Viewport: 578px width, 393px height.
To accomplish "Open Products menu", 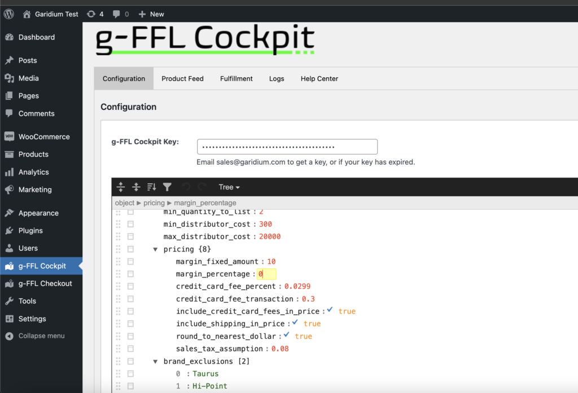I will [x=33, y=154].
